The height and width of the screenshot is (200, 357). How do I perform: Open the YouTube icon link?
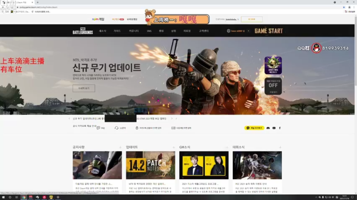pos(274,128)
